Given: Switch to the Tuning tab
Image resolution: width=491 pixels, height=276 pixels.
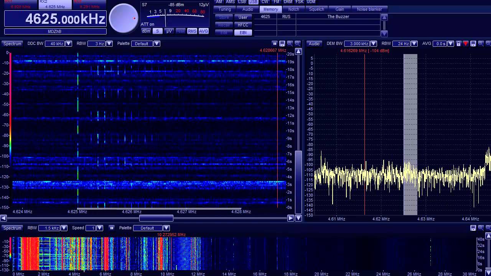Looking at the screenshot, I should pos(225,9).
